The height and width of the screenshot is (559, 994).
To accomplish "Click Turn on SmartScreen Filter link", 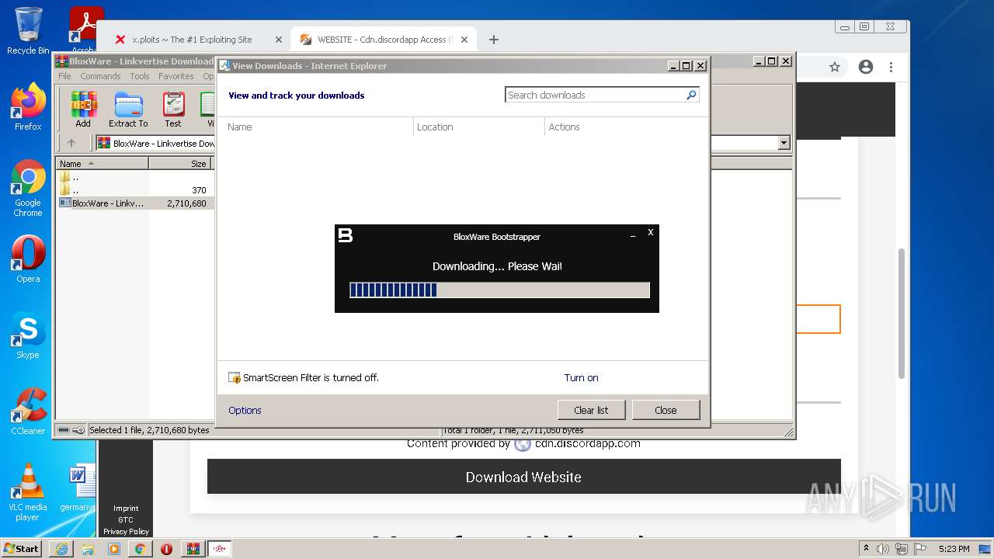I will click(x=581, y=377).
